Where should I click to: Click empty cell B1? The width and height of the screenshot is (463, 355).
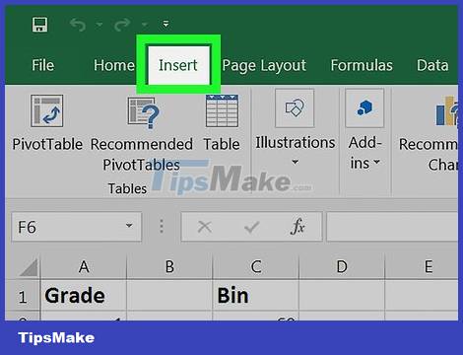[169, 296]
